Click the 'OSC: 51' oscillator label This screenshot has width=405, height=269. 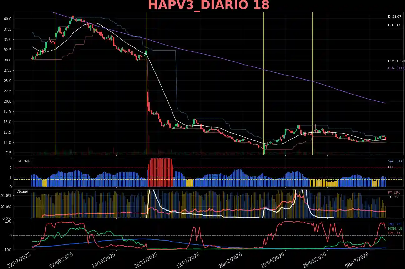pyautogui.click(x=394, y=233)
